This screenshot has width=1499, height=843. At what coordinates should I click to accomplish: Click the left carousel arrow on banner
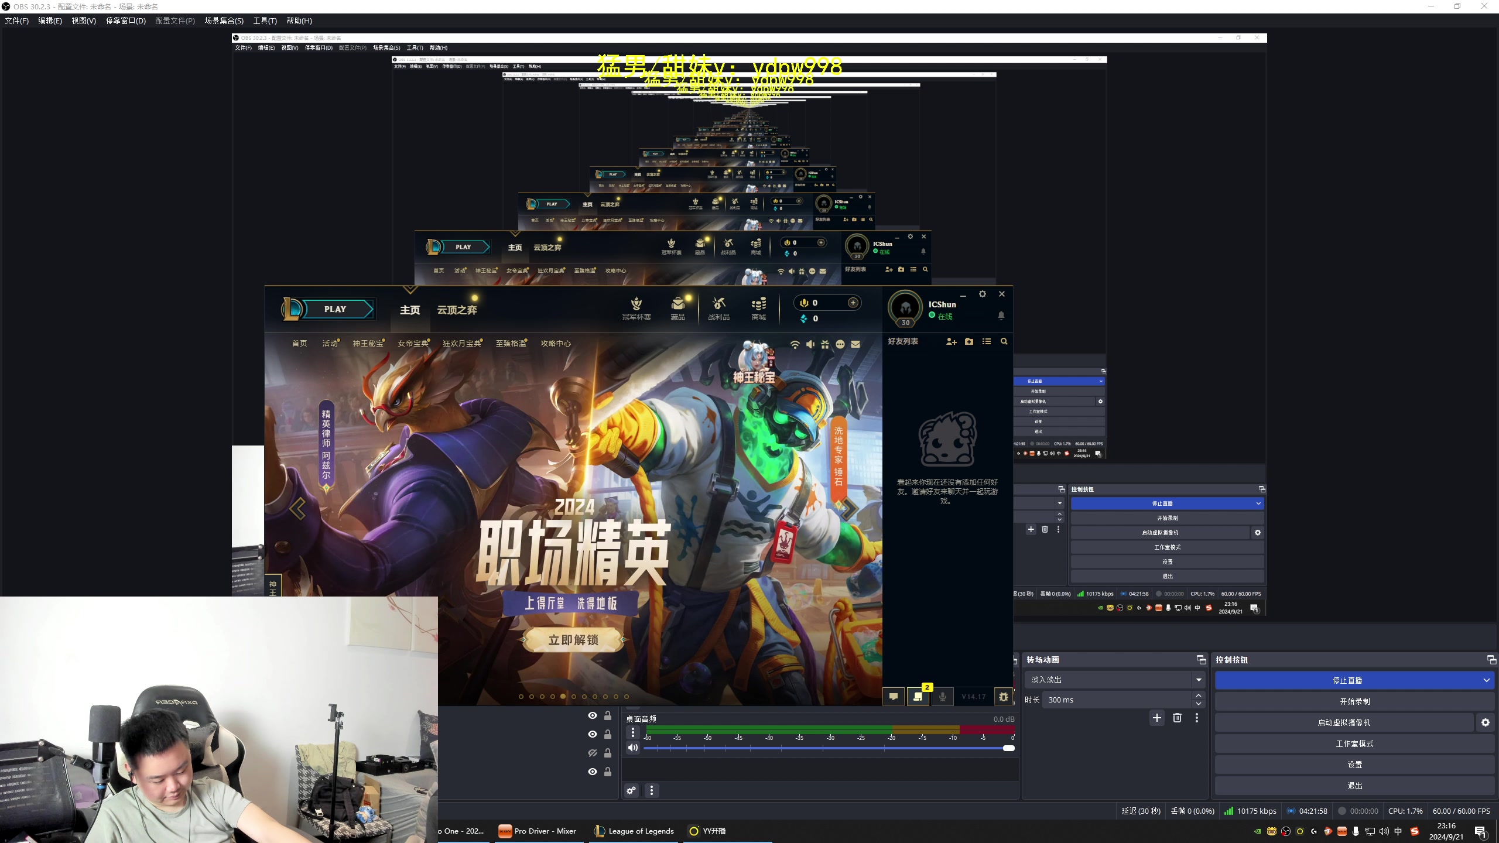[x=297, y=508]
